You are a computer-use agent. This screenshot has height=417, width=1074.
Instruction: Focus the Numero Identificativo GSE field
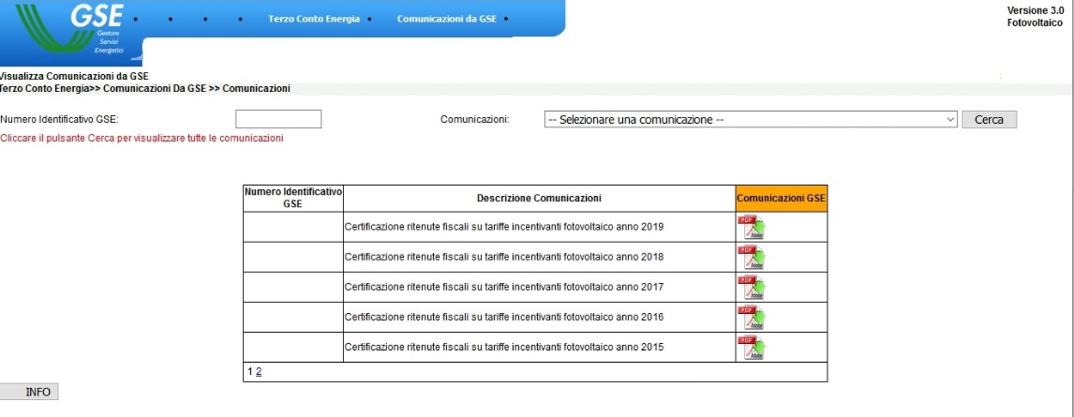(x=278, y=119)
